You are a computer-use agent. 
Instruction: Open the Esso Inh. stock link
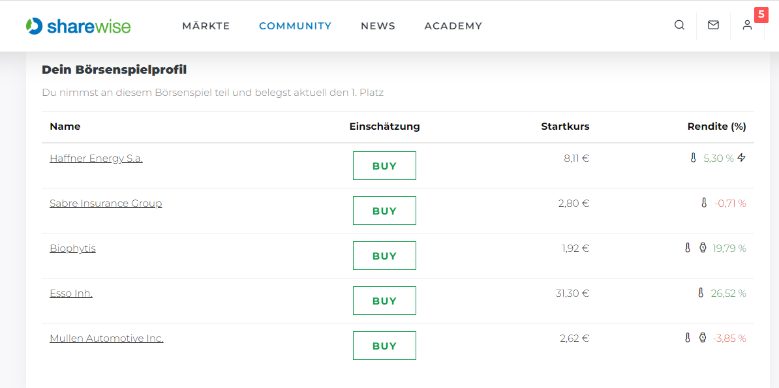71,293
